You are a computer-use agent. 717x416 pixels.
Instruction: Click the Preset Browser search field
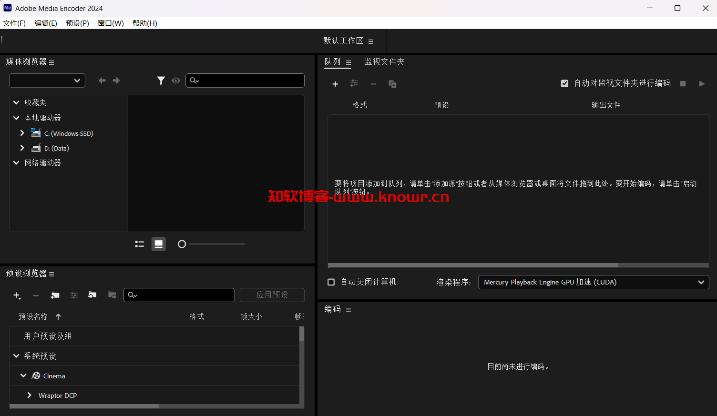(179, 295)
